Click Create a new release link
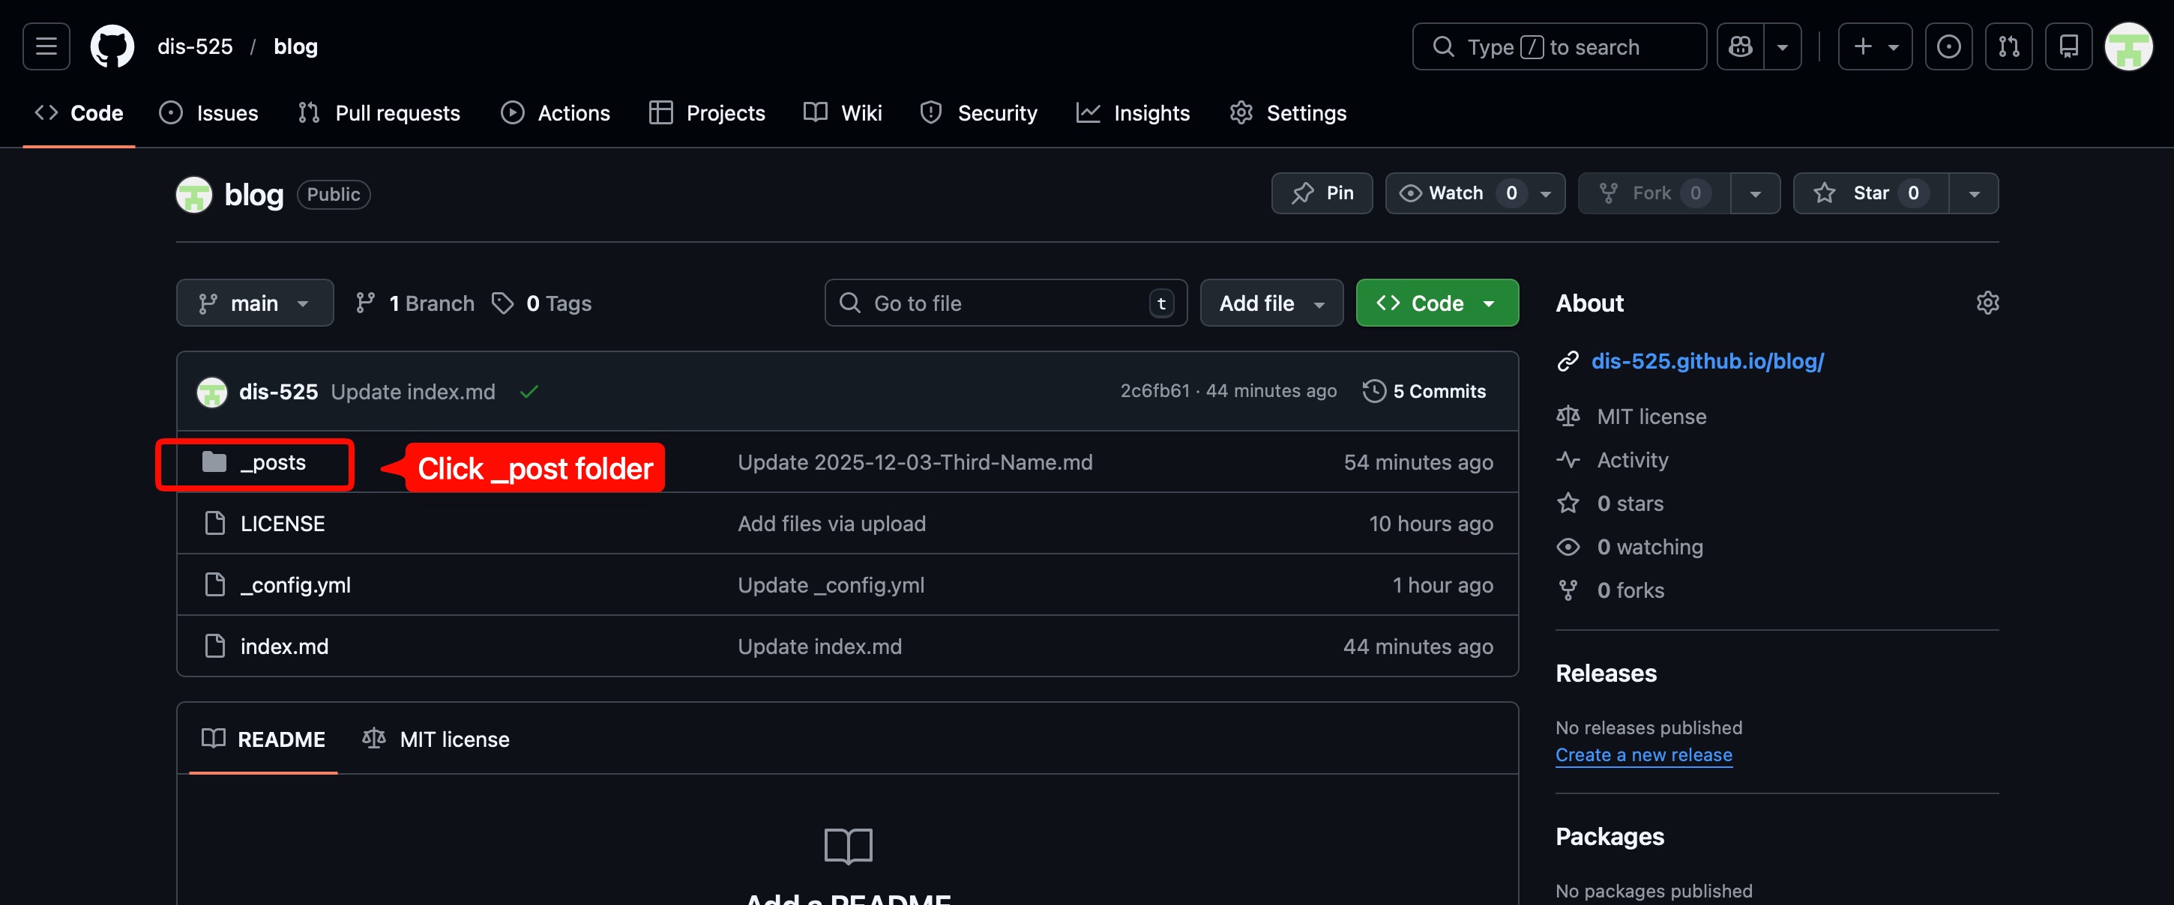This screenshot has width=2174, height=905. click(1643, 755)
